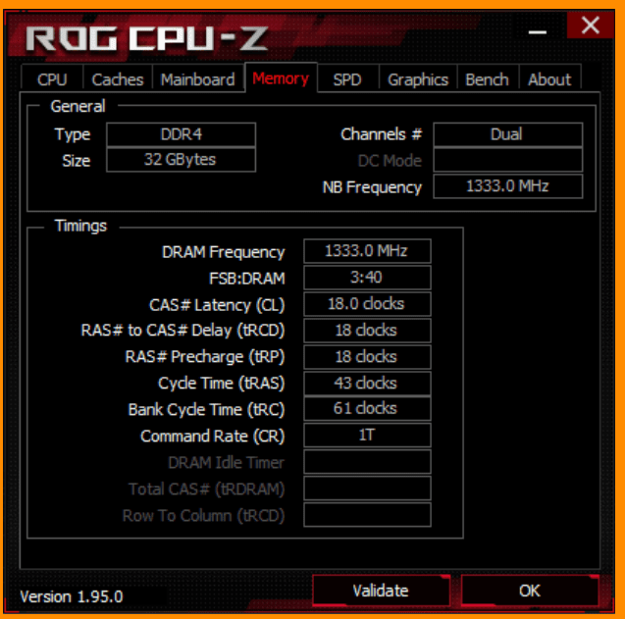Select the NB Frequency value box

(508, 186)
